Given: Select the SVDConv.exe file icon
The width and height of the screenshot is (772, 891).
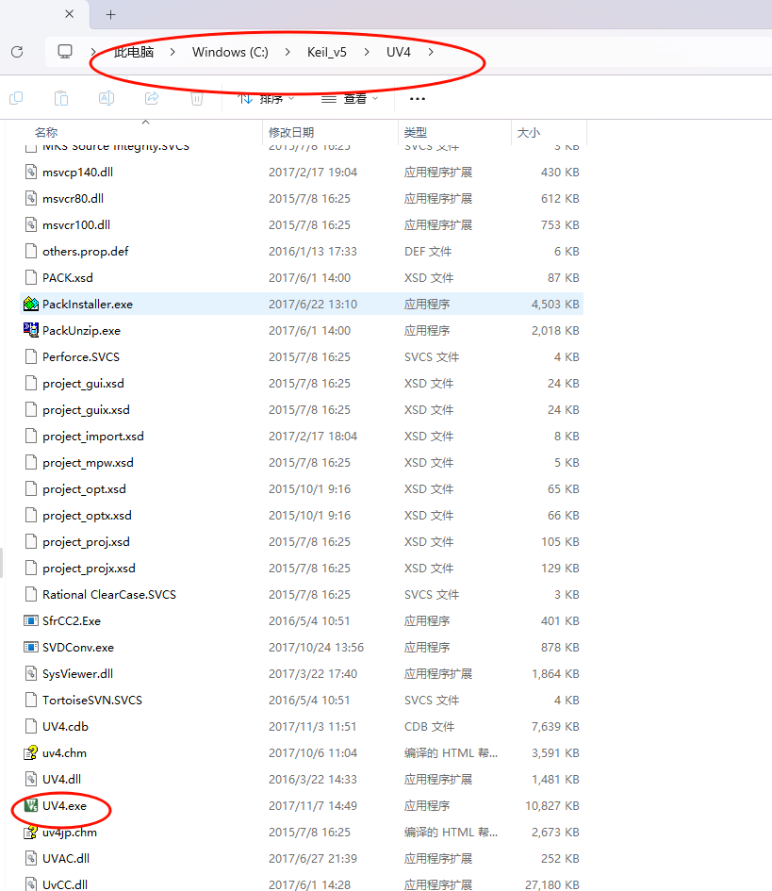Looking at the screenshot, I should point(31,647).
